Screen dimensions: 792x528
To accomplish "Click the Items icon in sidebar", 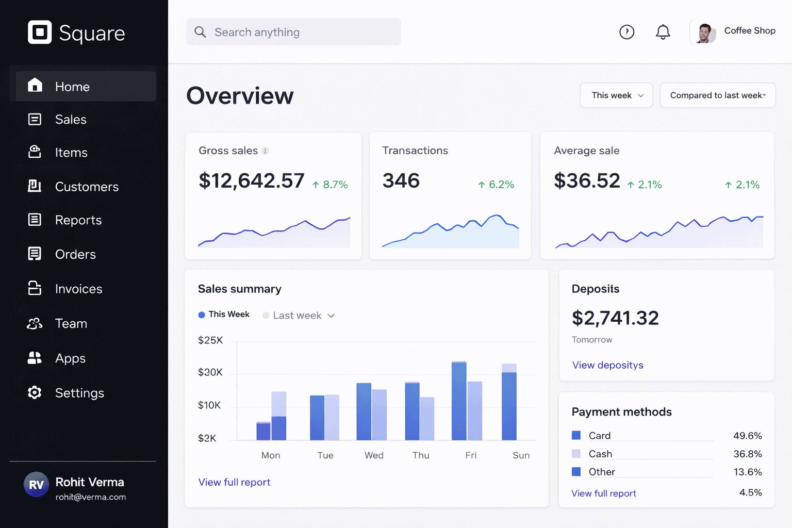I will 35,152.
